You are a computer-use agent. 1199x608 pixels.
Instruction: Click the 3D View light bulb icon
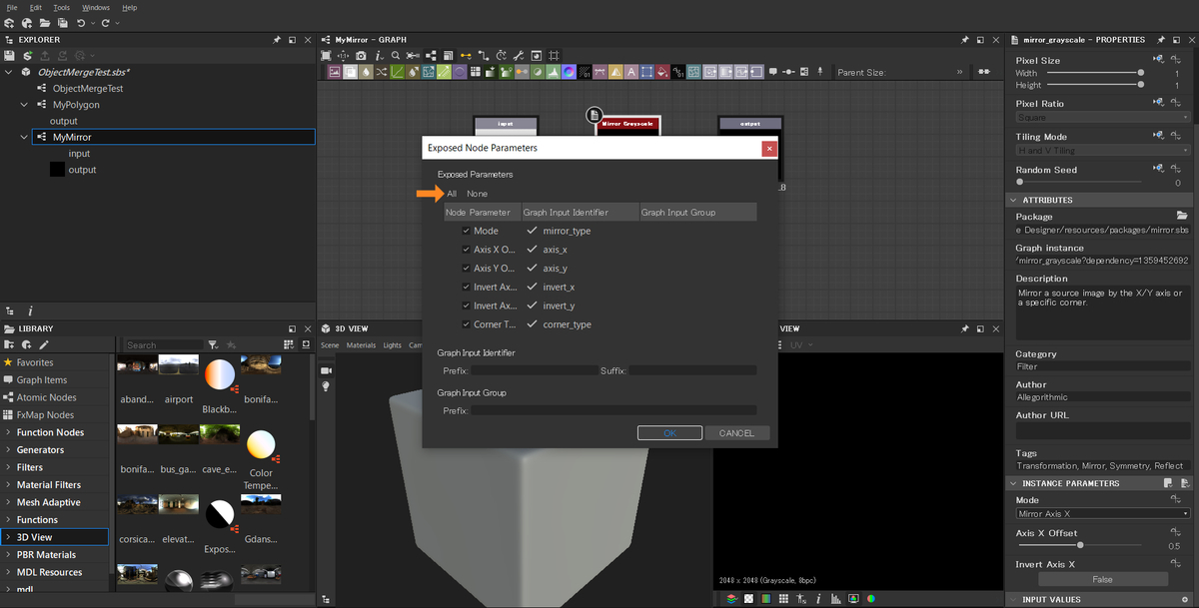pyautogui.click(x=326, y=386)
